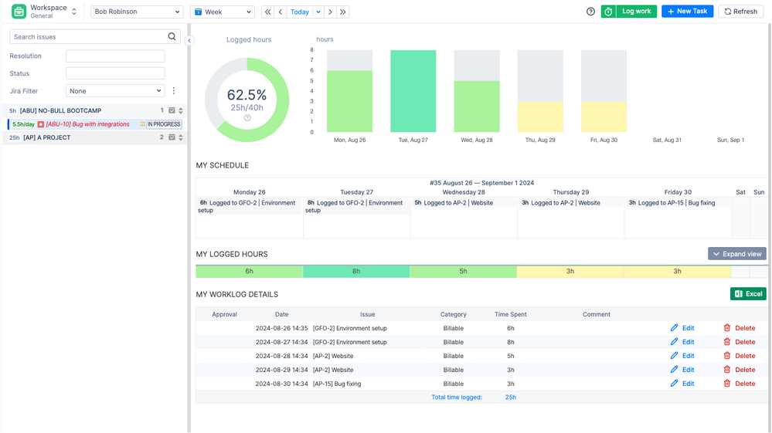Viewport: 772px width, 433px height.
Task: Click the help question mark icon
Action: coord(590,12)
